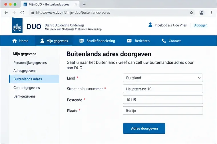Click the Mijn gegevens sidebar heading
The width and height of the screenshot is (217, 144).
click(25, 54)
